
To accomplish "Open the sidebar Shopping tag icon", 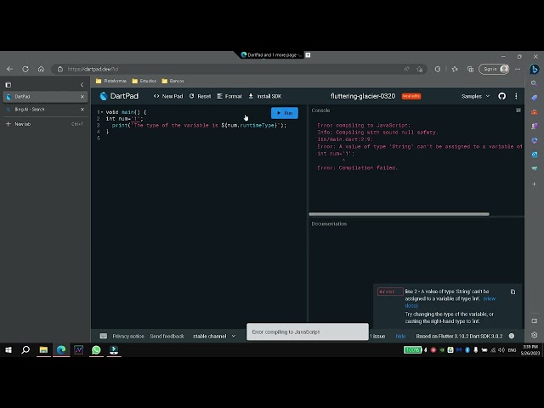I will 535,98.
